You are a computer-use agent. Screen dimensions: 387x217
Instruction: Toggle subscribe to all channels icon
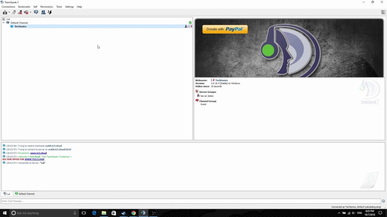[36, 12]
